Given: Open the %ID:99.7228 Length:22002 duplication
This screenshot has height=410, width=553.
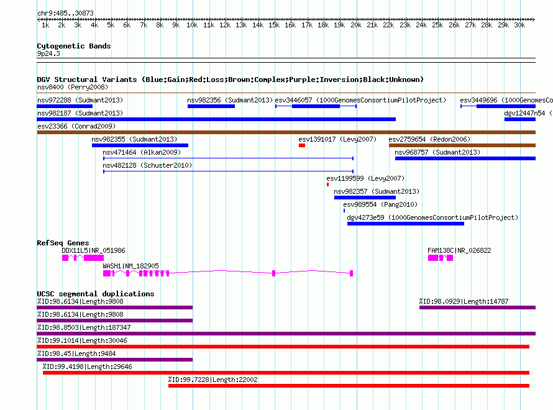Looking at the screenshot, I should tap(349, 386).
